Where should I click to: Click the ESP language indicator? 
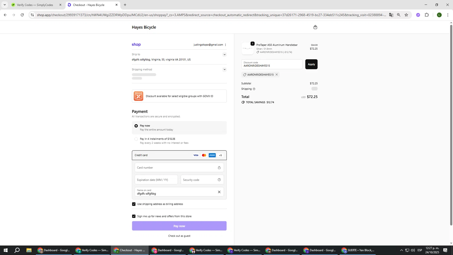(x=420, y=250)
